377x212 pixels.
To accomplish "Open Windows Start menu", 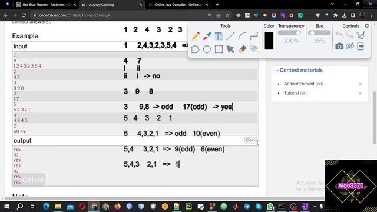I will pos(6,207).
